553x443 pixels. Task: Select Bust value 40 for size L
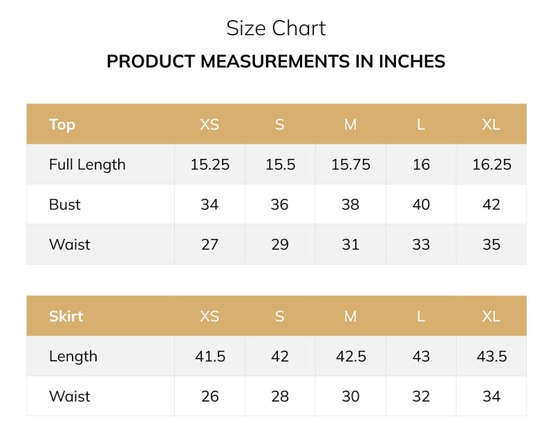click(421, 204)
